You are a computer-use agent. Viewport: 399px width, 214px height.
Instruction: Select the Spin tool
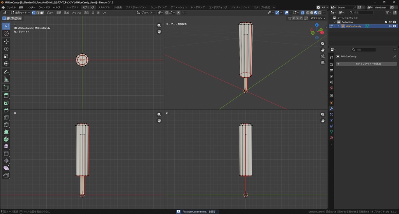tap(6, 139)
